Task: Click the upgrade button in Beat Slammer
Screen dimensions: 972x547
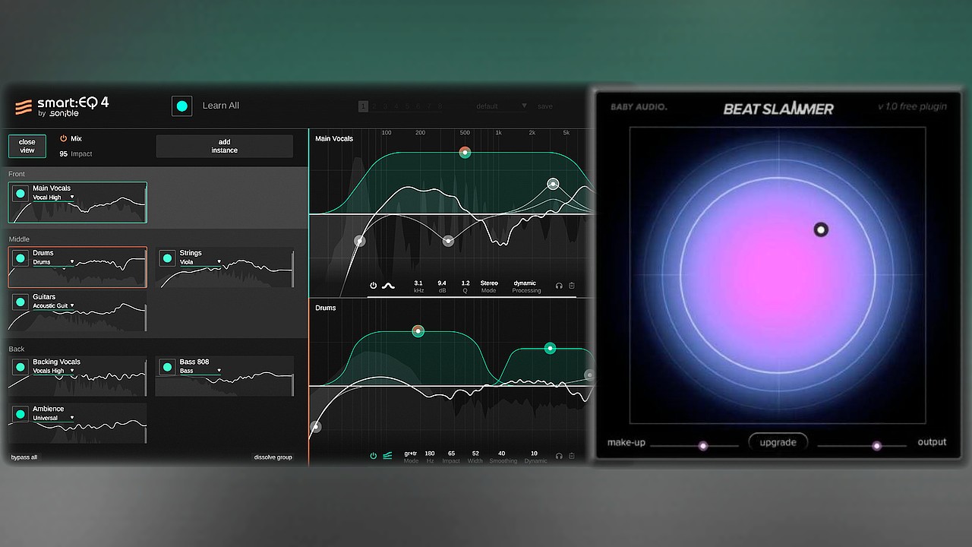Action: [x=778, y=442]
